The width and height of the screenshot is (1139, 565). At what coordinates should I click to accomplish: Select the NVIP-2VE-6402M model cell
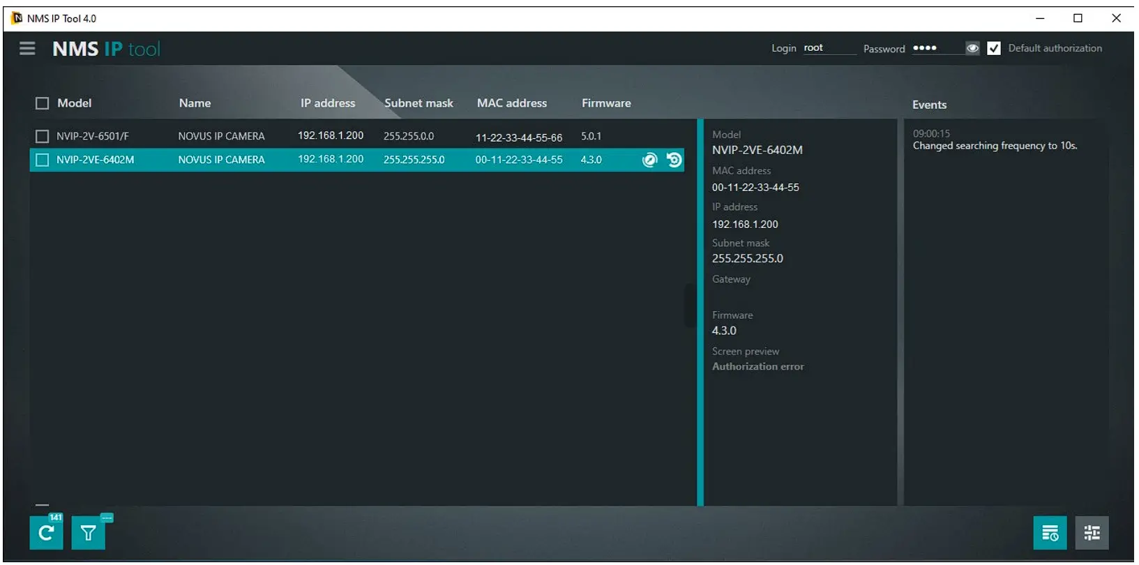pos(96,160)
